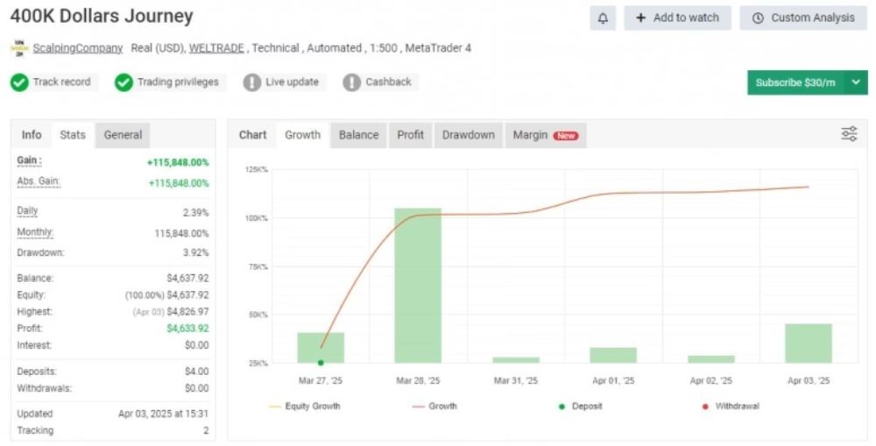
Task: Click the Mar 31, '25 growth bar
Action: click(516, 360)
